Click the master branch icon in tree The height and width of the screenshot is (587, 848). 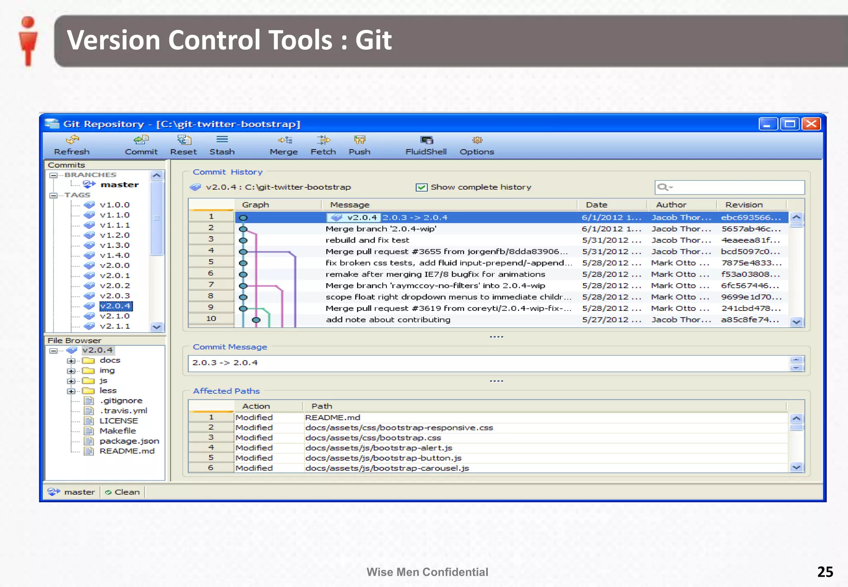click(89, 184)
